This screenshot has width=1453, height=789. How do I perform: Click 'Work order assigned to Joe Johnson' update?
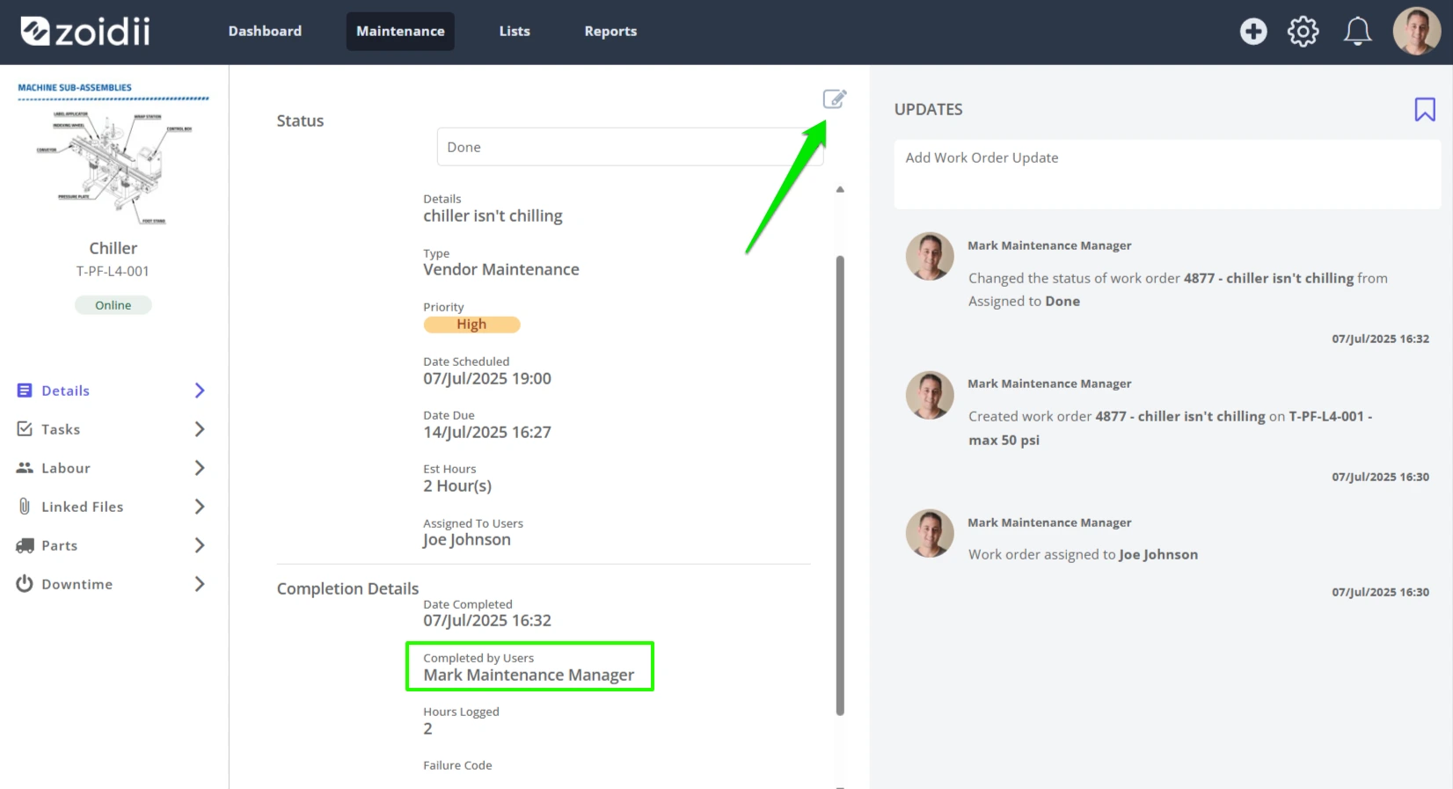click(1083, 555)
